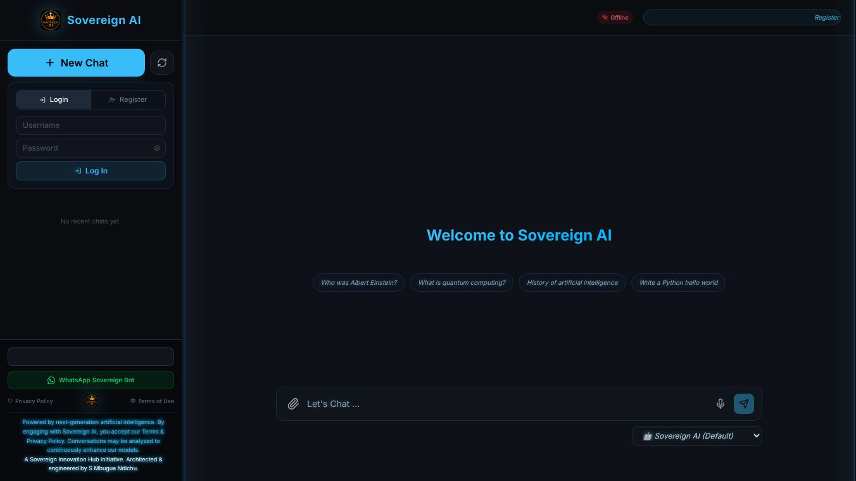Open WhatsApp Sovereign Bot

[x=91, y=380]
